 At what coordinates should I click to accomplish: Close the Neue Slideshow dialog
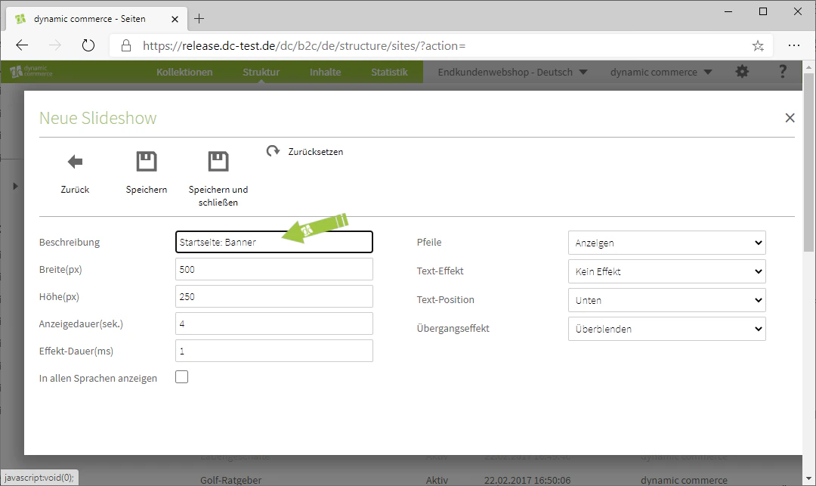(x=790, y=118)
